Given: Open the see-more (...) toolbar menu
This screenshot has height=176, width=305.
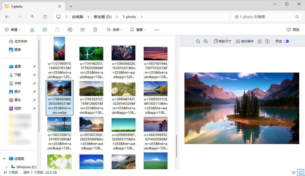Looking at the screenshot, I should (x=157, y=29).
